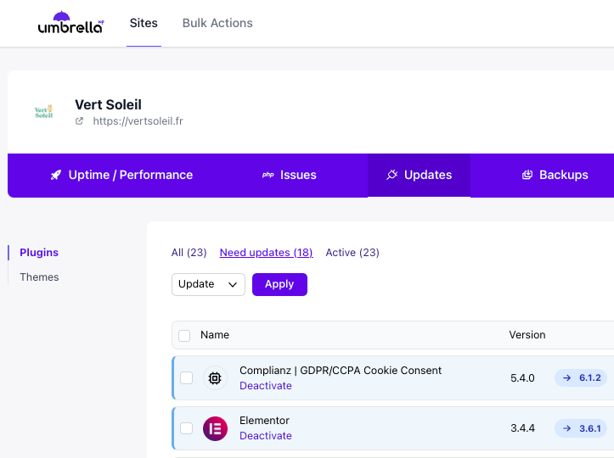Click the rocket icon for Uptime / Performance
This screenshot has height=458, width=614.
tap(56, 175)
